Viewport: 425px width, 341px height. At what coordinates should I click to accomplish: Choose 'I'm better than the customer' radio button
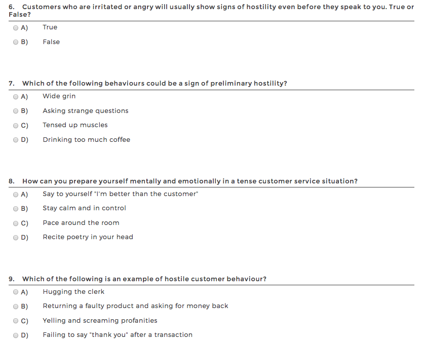(x=16, y=194)
